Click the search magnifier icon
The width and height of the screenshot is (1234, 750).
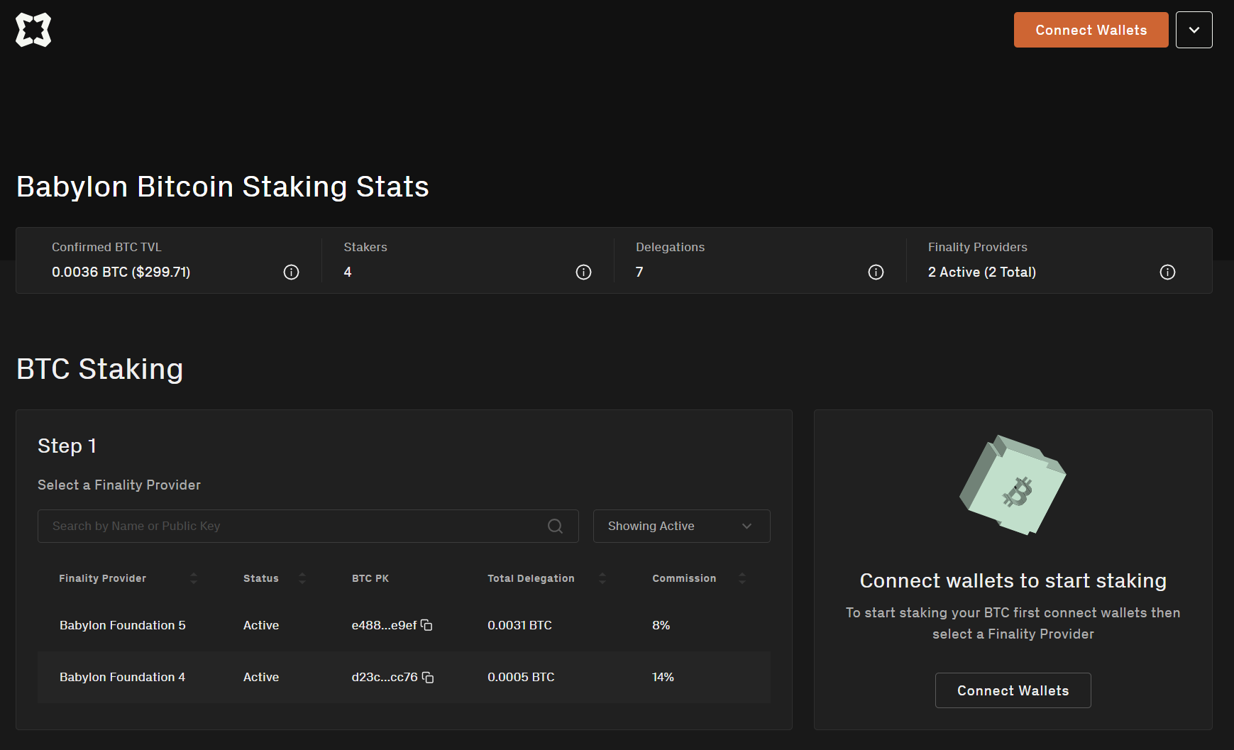[555, 526]
